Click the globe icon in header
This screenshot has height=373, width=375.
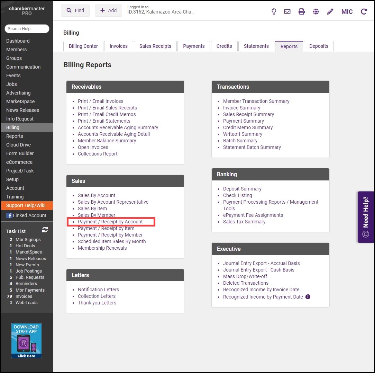point(316,11)
